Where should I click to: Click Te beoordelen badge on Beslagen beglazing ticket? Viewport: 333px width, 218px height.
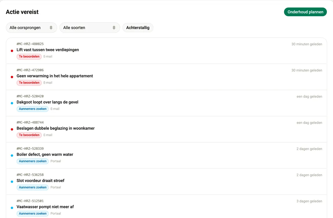coord(29,135)
